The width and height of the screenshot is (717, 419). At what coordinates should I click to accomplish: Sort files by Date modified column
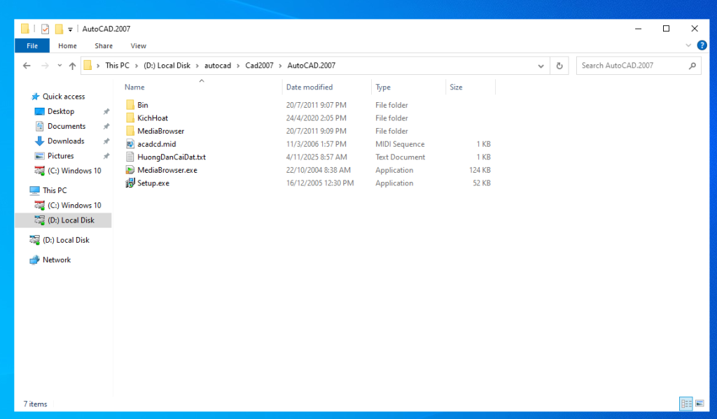[309, 87]
